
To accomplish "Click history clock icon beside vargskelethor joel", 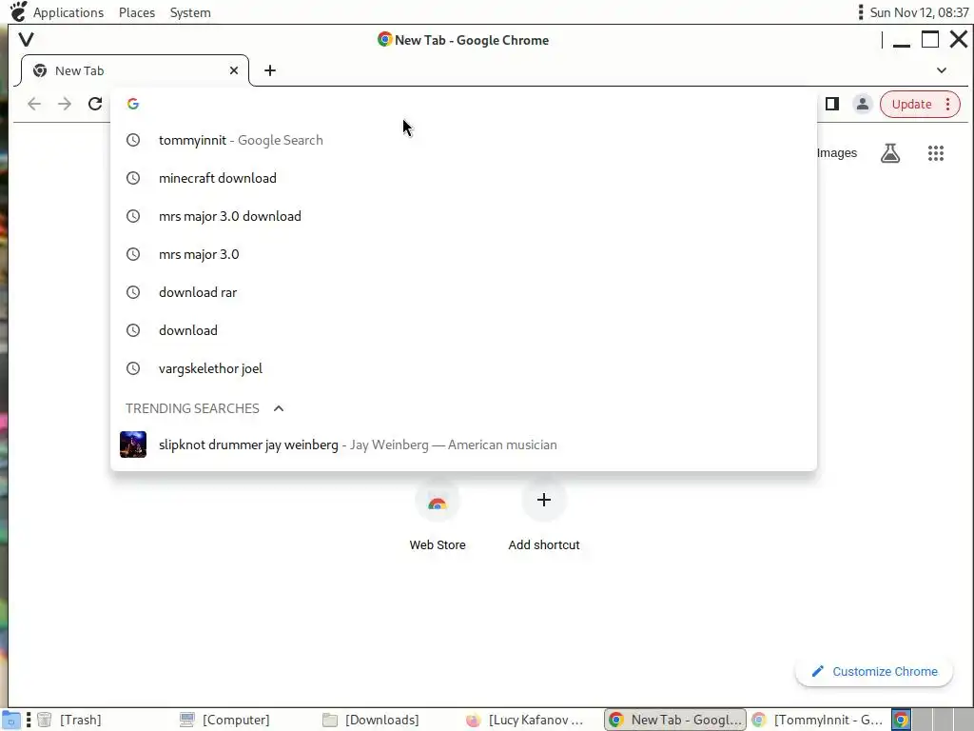I will coord(133,368).
